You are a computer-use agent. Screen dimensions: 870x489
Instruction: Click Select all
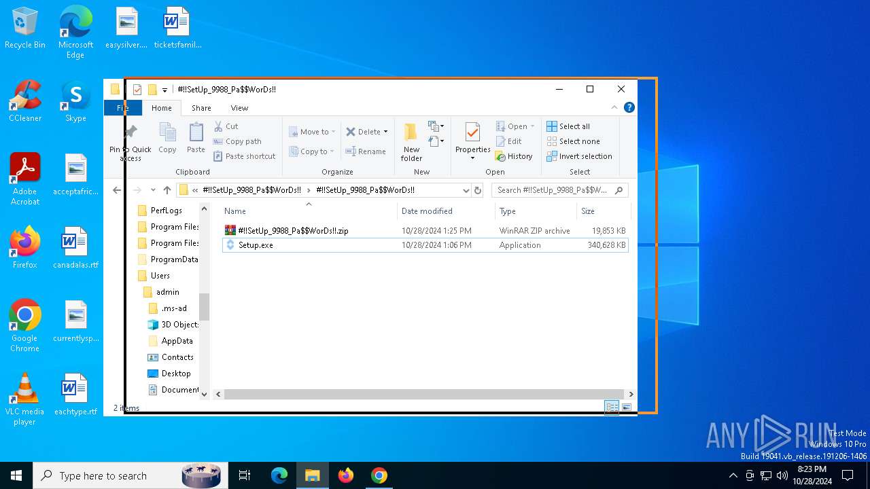pos(568,126)
